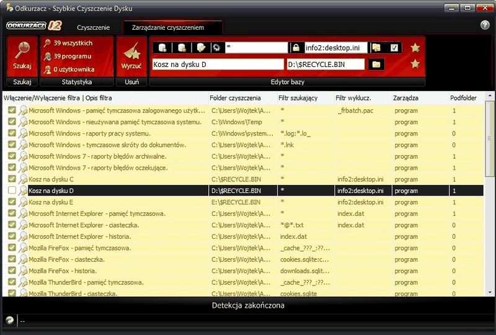Click magnifier icon of Kosz na dysku E row

[x=23, y=202]
